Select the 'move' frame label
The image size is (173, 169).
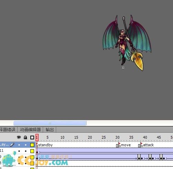point(126,145)
